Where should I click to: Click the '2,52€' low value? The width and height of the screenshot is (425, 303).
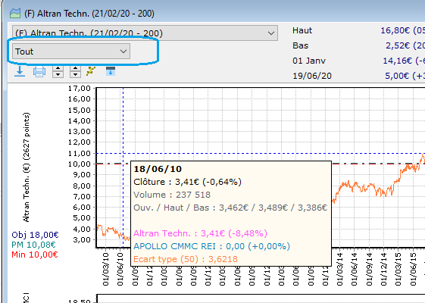[x=398, y=45]
